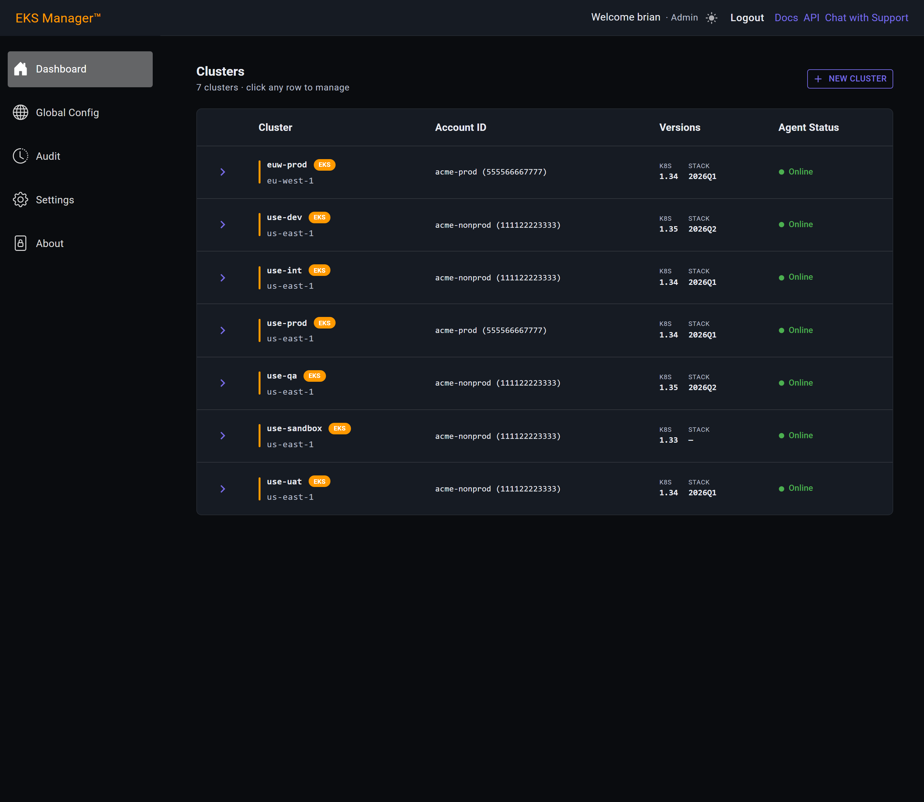Select the use-qa cluster name
The width and height of the screenshot is (924, 802).
click(x=282, y=376)
